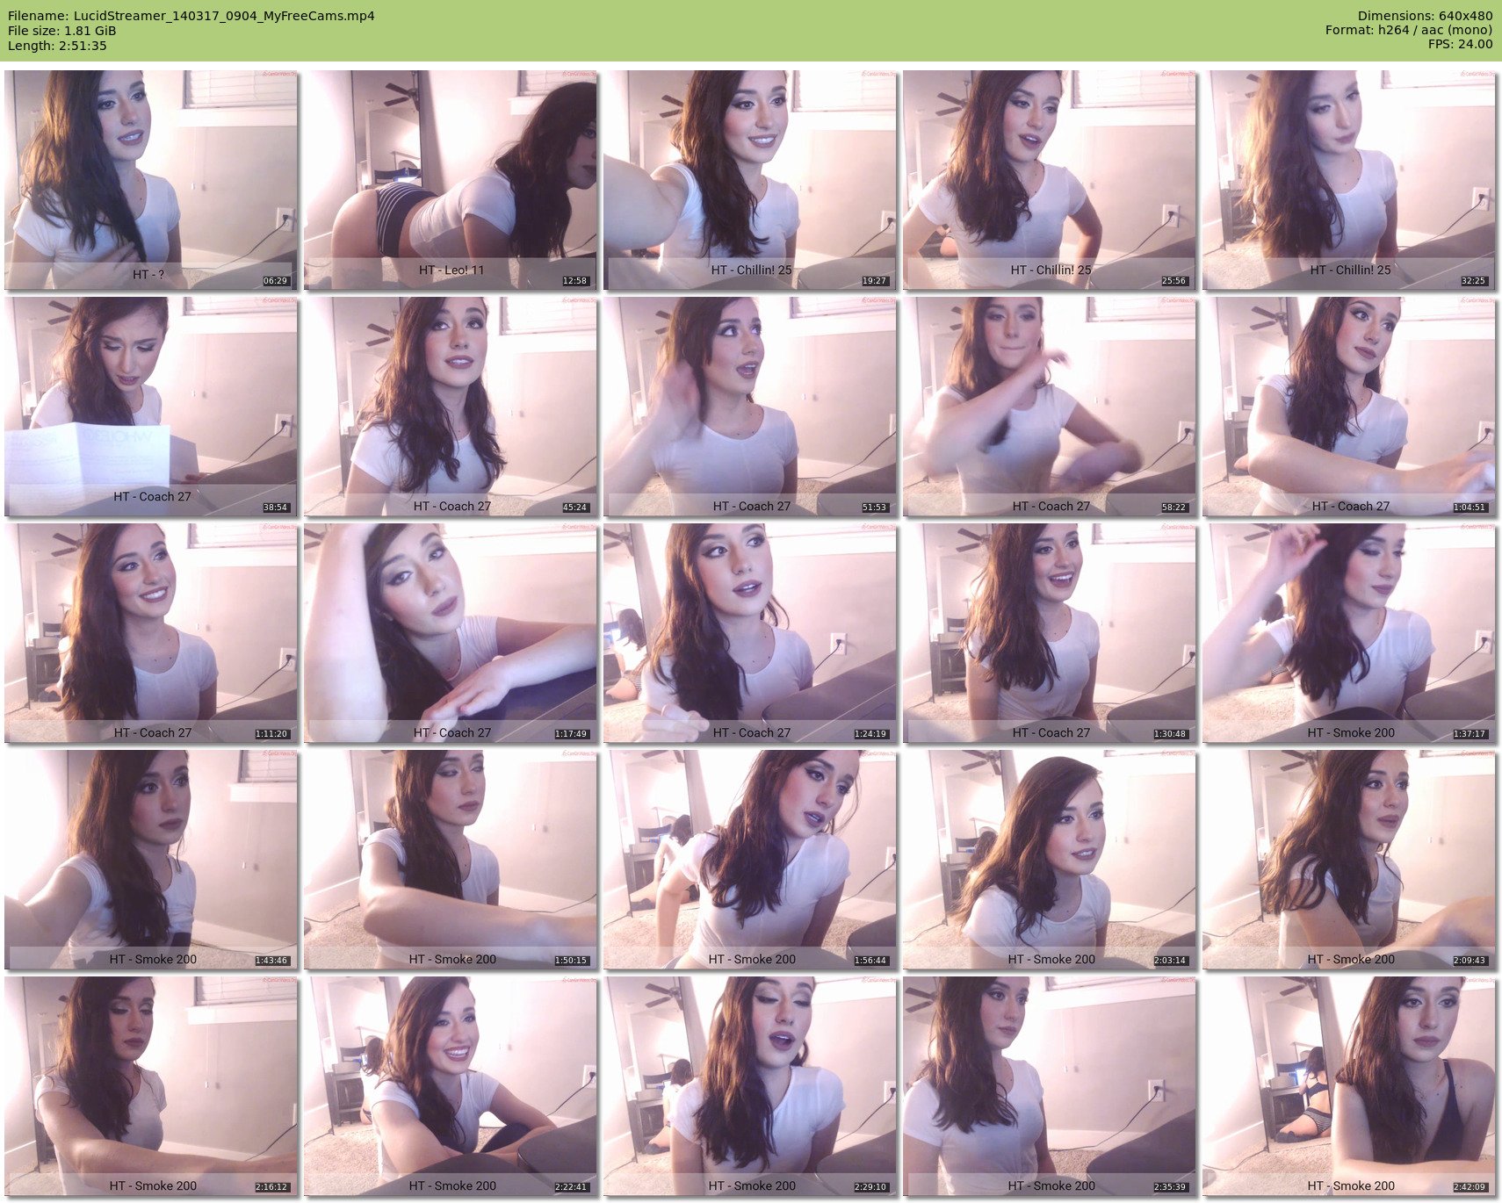Open the first "HT - Smoke 200" frame at 1:37:17
Screen dimensions: 1502x1203
coord(1348,632)
